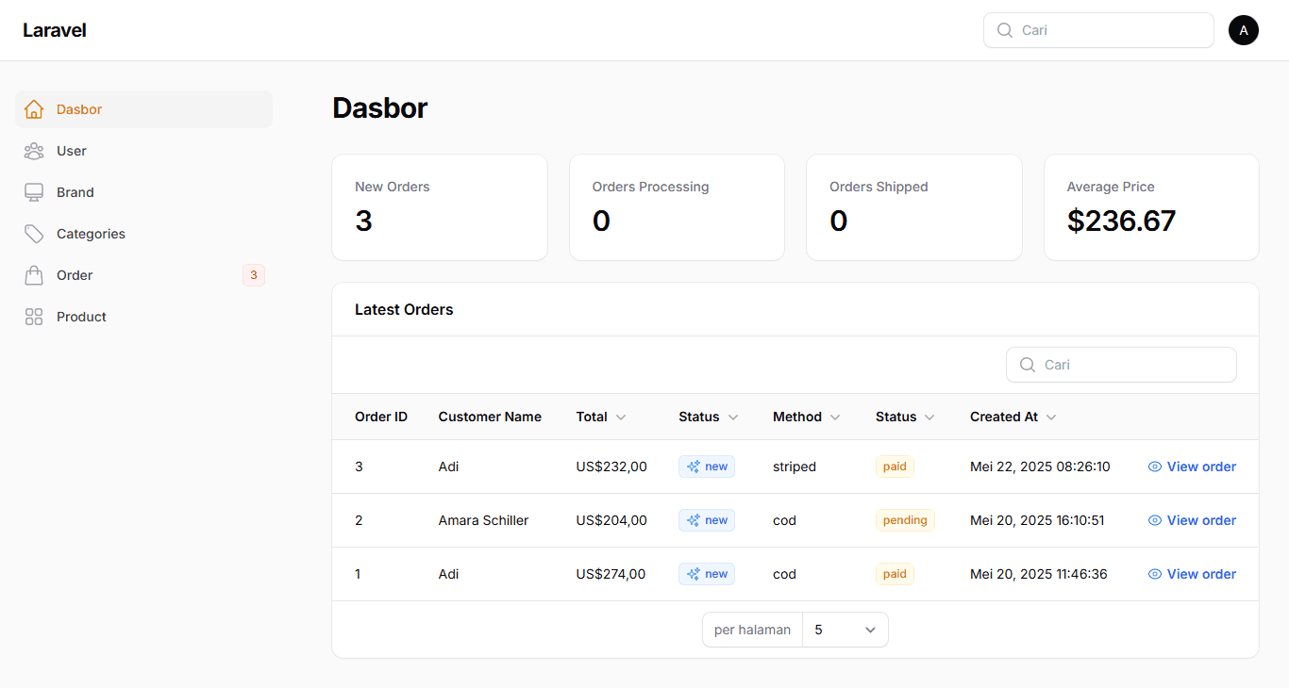The image size is (1289, 688).
Task: Open Order menu item
Action: click(x=143, y=275)
